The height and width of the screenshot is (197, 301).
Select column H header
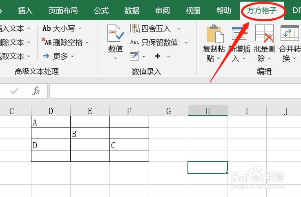[x=208, y=111]
